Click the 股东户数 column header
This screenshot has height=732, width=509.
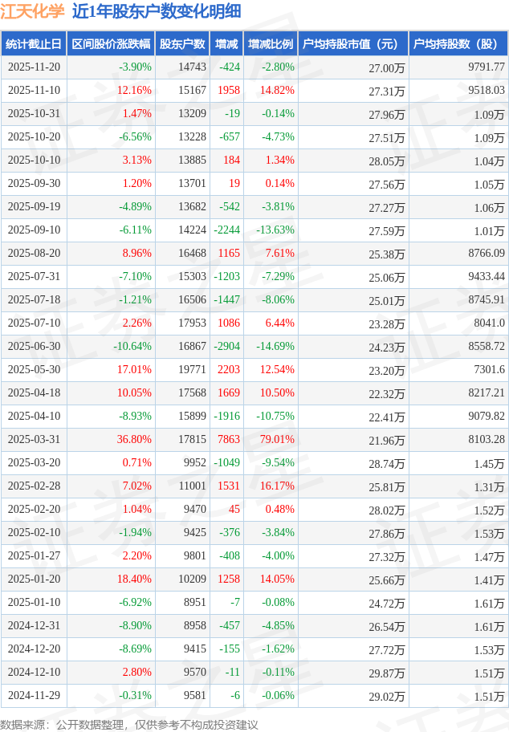pyautogui.click(x=182, y=44)
